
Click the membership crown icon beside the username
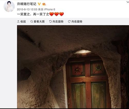(44, 4)
